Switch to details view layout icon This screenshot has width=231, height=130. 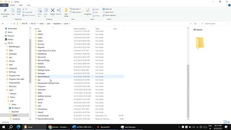[x=225, y=122]
